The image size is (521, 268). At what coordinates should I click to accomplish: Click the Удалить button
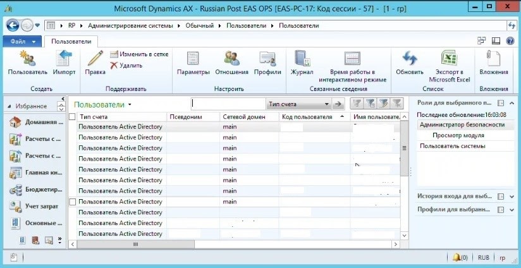pyautogui.click(x=126, y=66)
